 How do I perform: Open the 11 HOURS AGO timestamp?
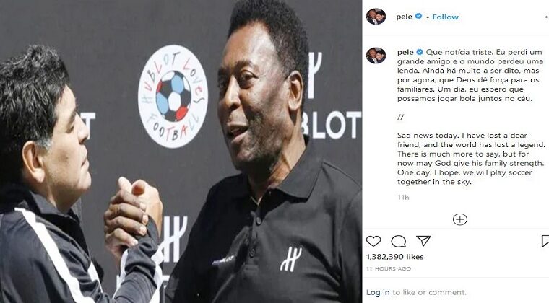tap(389, 269)
